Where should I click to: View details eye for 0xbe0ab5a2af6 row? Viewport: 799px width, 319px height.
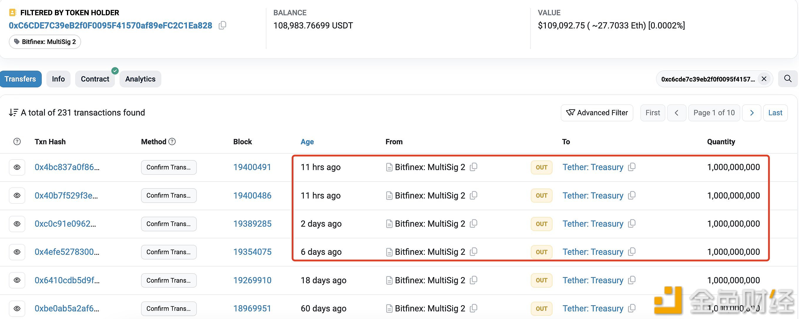[17, 308]
